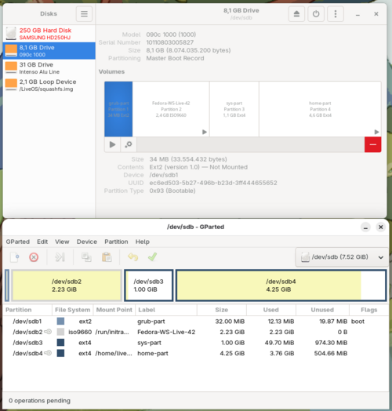Select Fedora-WS-Live-42 Partition 2 volume block
Image resolution: width=392 pixels, height=411 pixels.
(x=171, y=109)
